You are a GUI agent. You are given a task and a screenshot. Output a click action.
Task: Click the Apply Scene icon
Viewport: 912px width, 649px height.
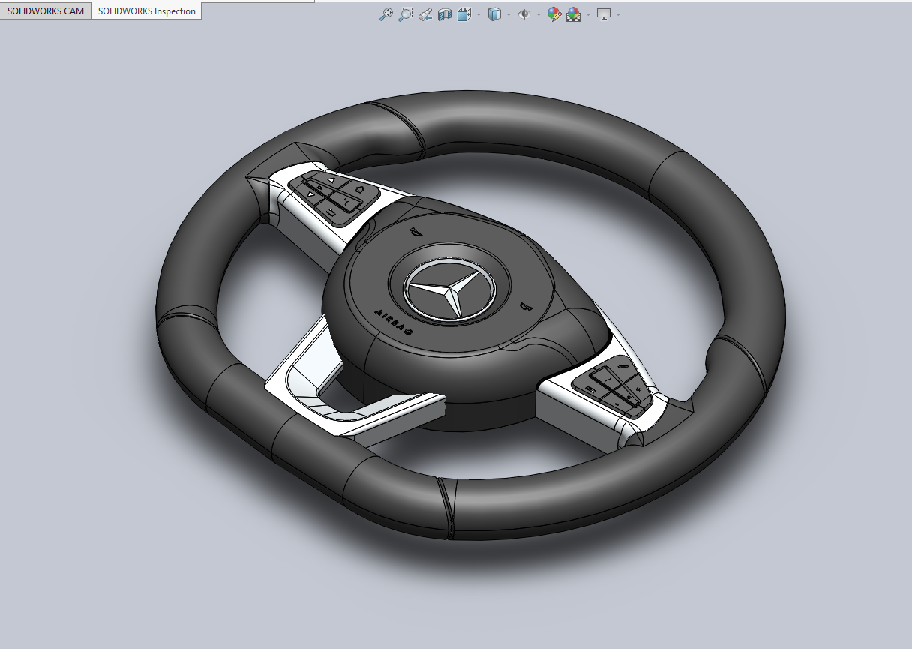pos(574,14)
